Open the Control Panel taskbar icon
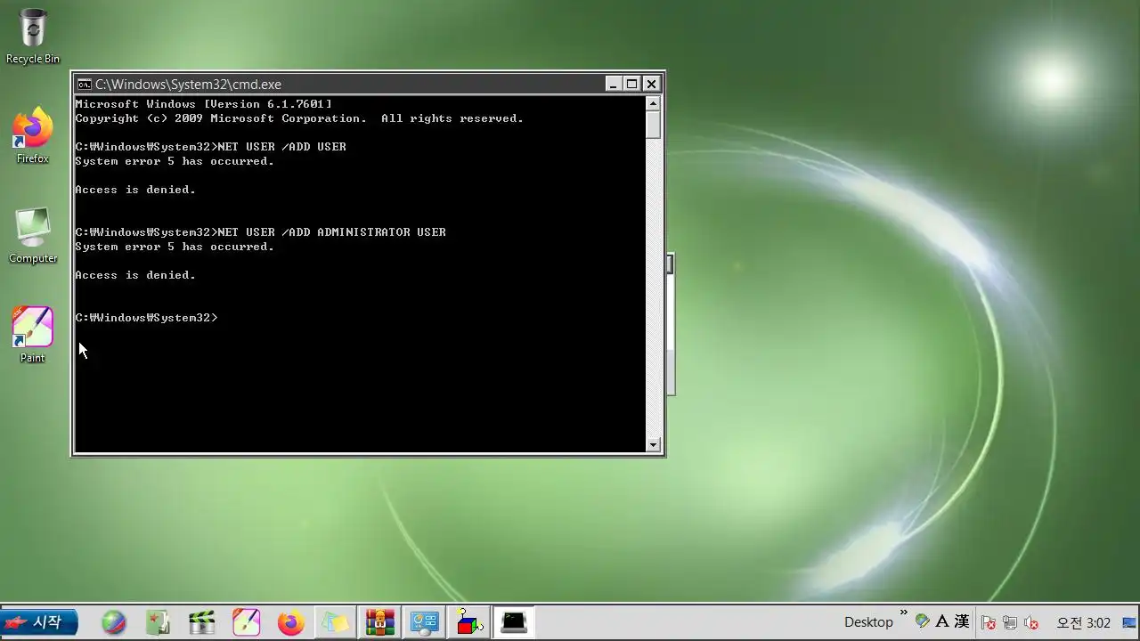This screenshot has width=1140, height=641. click(425, 622)
